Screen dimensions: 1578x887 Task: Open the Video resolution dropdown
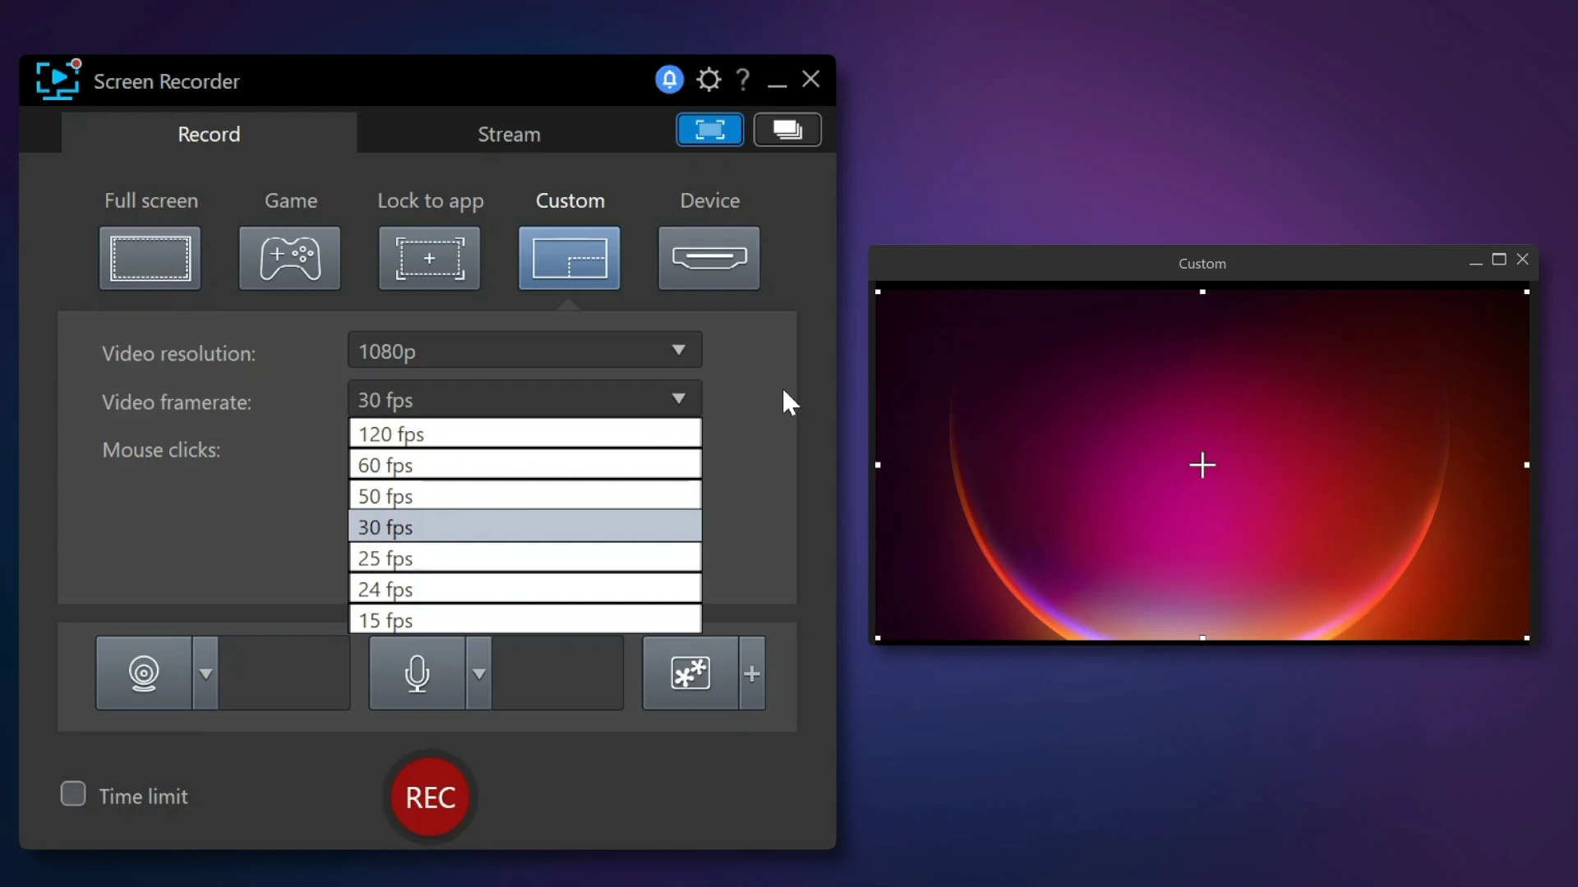click(525, 351)
